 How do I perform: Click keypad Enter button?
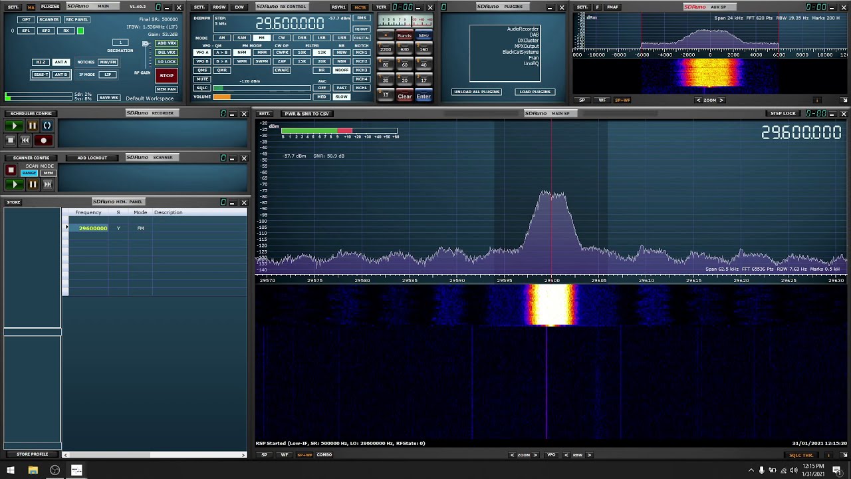[424, 96]
